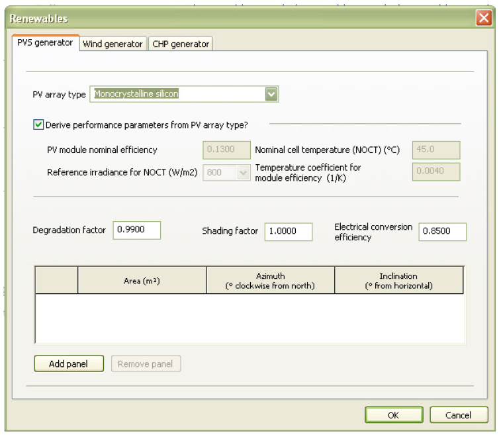Image resolution: width=499 pixels, height=435 pixels.
Task: Open the CHP generator tab
Action: 181,44
